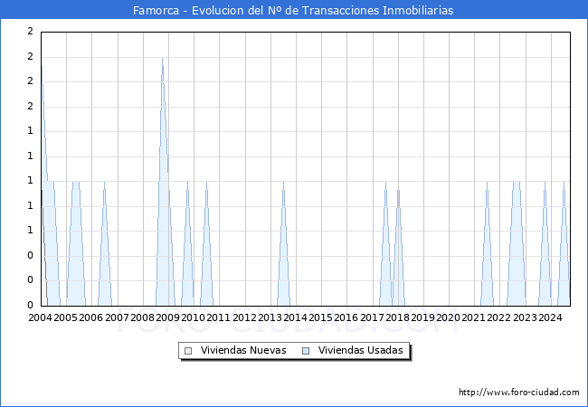Click the tallest 2009 peak in the chart
Image resolution: width=588 pixels, height=407 pixels.
point(162,182)
